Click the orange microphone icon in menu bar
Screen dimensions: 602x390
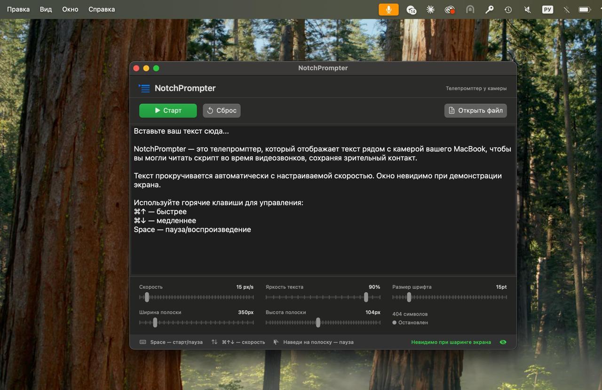pyautogui.click(x=388, y=9)
